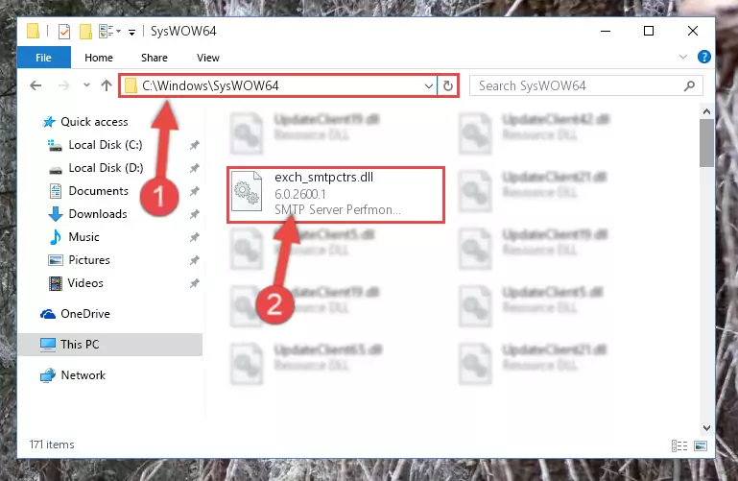Click the pin icon next to Music
Image resolution: width=738 pixels, height=481 pixels.
195,237
